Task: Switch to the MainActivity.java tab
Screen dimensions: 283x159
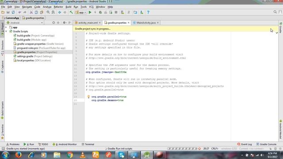Action: pos(146,23)
